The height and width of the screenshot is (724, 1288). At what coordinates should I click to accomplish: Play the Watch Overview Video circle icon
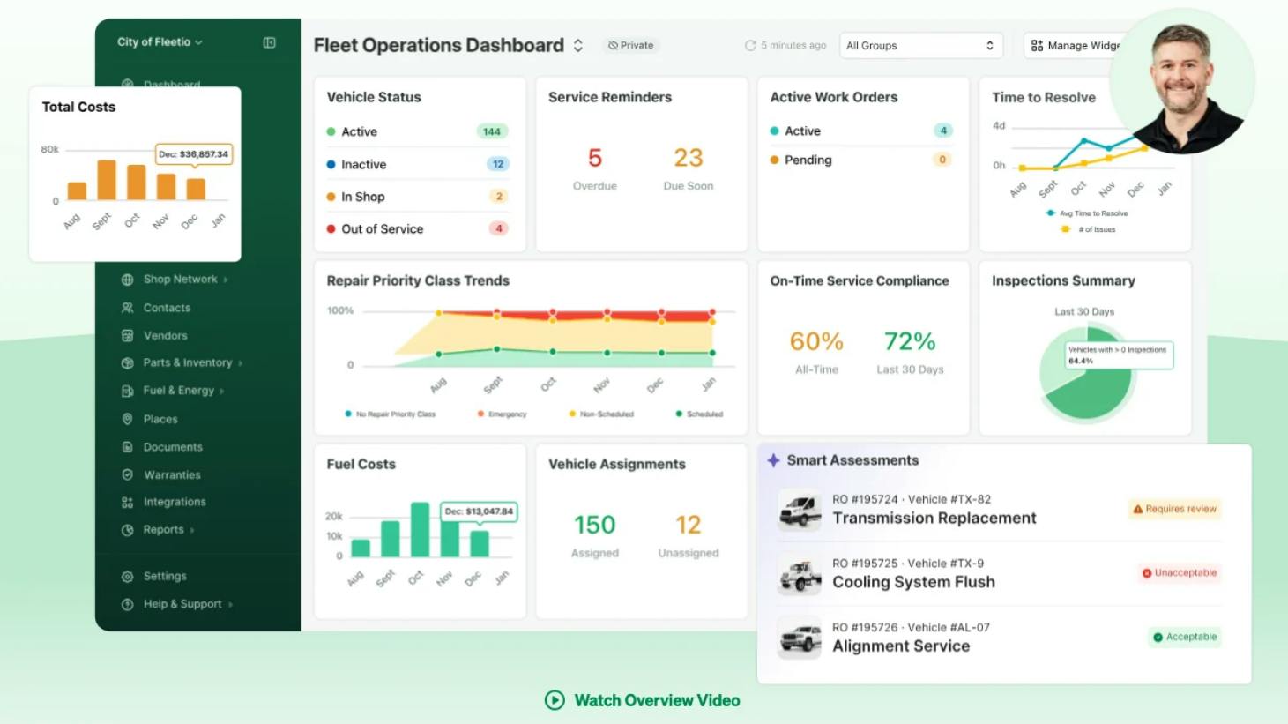tap(555, 700)
